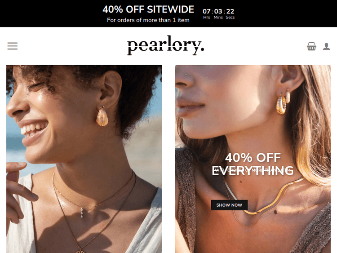
Task: Click the Hrs label under the timer
Action: 207,18
